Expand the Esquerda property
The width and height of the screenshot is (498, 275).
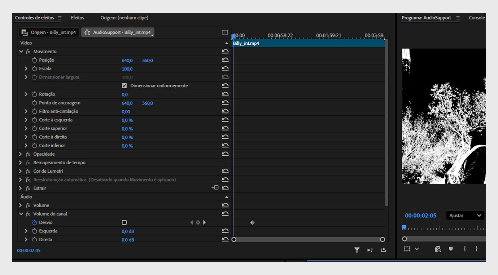tap(26, 231)
